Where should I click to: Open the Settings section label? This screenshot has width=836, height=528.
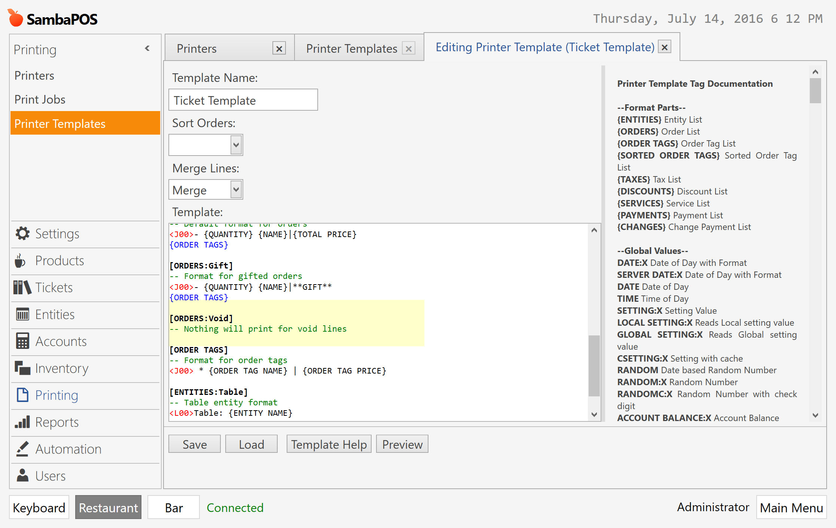click(x=57, y=234)
